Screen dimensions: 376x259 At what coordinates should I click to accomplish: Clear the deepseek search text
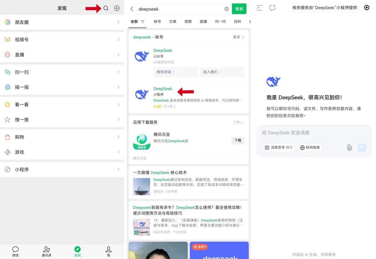(x=227, y=9)
